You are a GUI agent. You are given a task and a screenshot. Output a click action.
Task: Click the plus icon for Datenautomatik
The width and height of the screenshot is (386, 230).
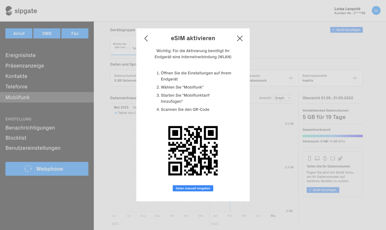click(355, 78)
